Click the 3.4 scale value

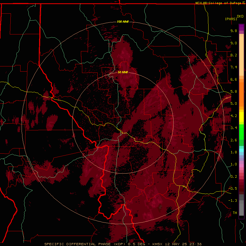[x=234, y=128]
